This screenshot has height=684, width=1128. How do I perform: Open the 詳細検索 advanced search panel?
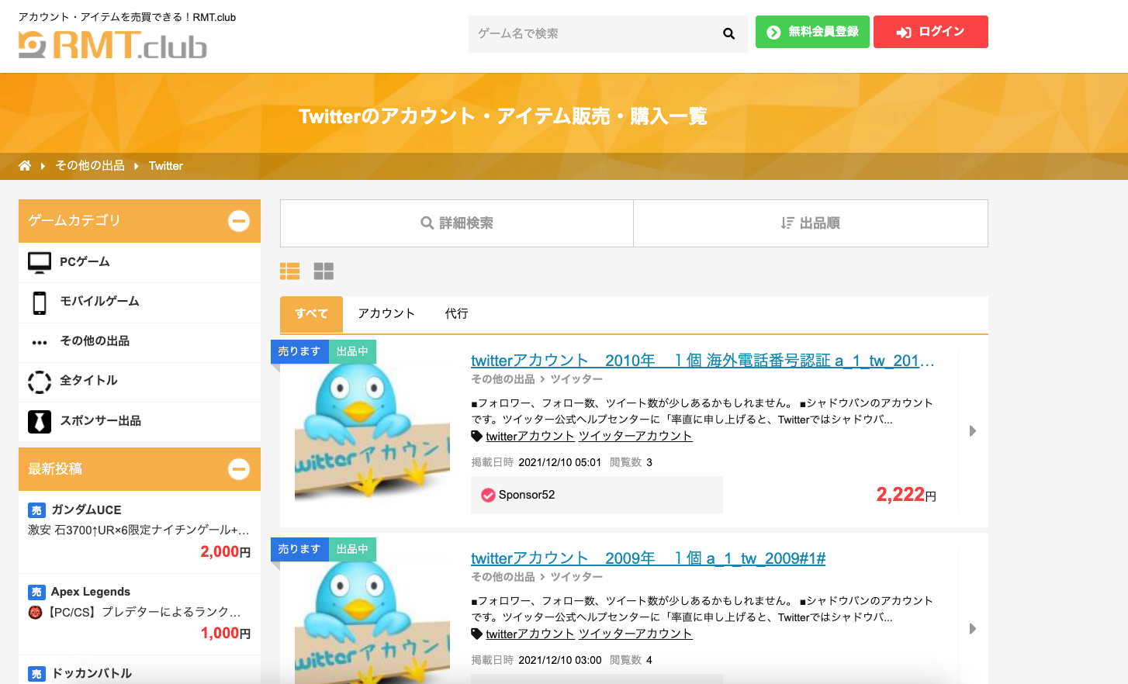[x=457, y=223]
